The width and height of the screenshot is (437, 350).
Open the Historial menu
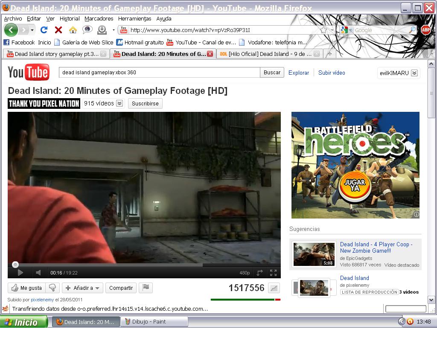pyautogui.click(x=70, y=19)
